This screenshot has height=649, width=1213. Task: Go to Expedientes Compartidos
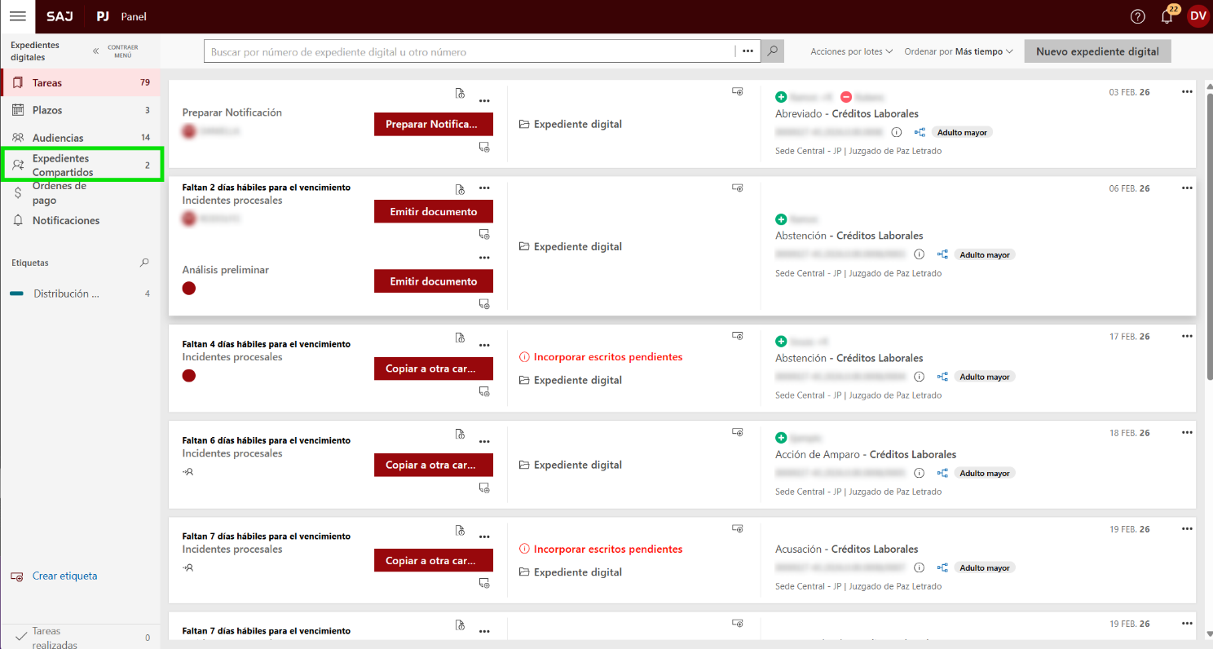pyautogui.click(x=63, y=166)
